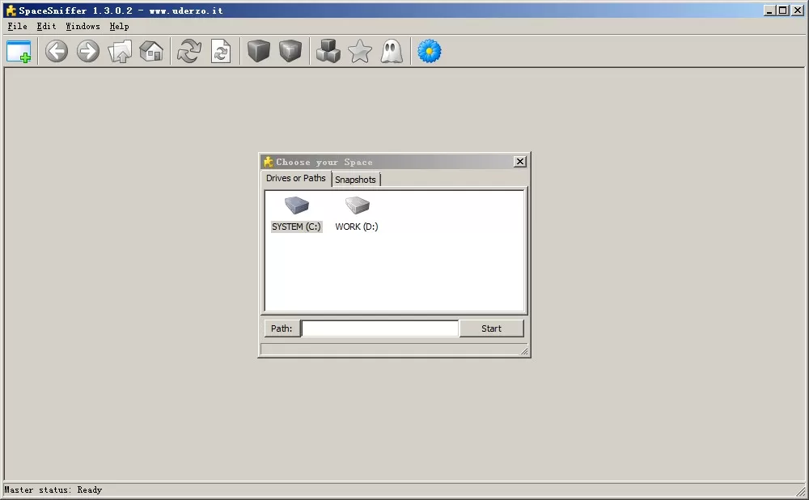Click the Path: button
809x500 pixels.
pyautogui.click(x=282, y=328)
